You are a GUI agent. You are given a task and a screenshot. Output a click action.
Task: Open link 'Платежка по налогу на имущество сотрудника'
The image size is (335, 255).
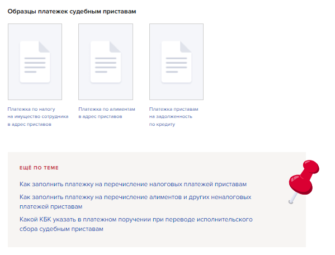click(38, 117)
